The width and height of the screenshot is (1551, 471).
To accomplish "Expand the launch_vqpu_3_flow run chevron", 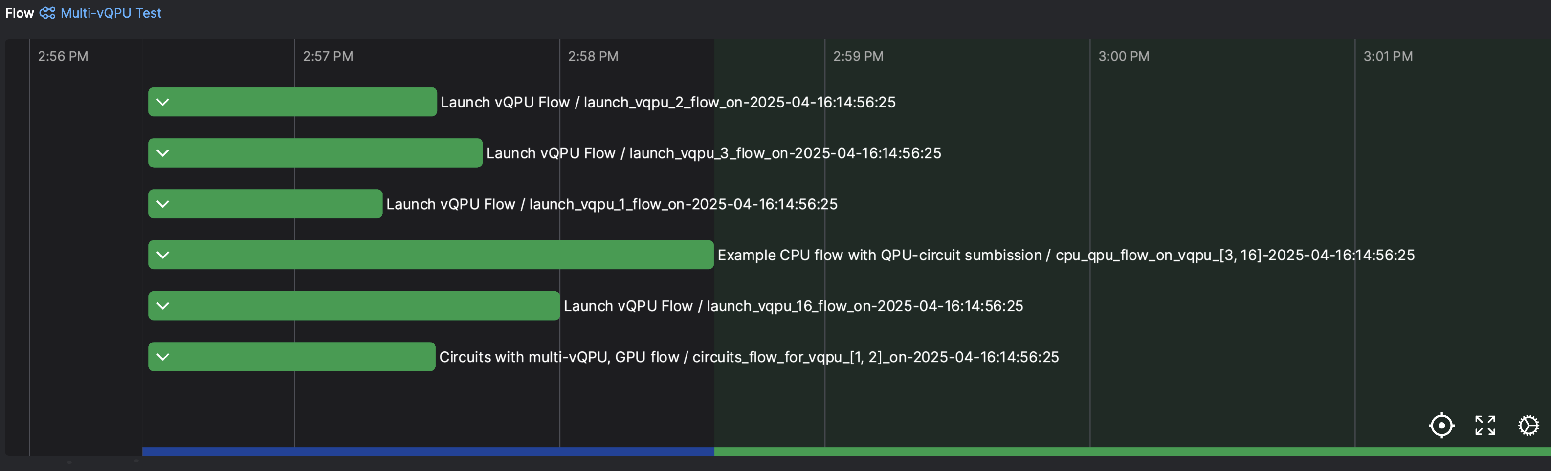I will (x=162, y=153).
